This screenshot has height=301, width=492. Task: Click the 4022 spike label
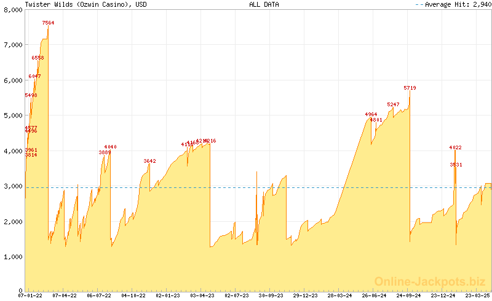[455, 147]
